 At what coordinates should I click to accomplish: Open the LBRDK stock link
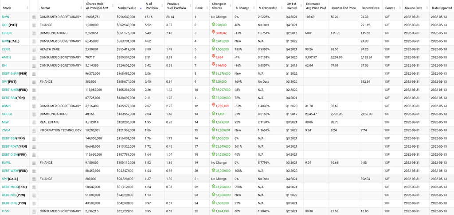pos(7,33)
